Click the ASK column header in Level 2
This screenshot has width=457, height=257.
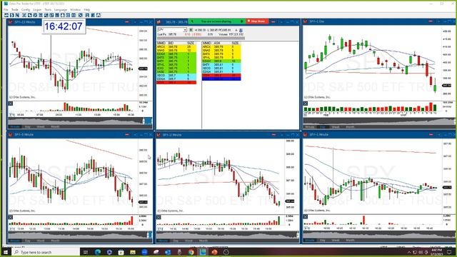click(x=217, y=43)
